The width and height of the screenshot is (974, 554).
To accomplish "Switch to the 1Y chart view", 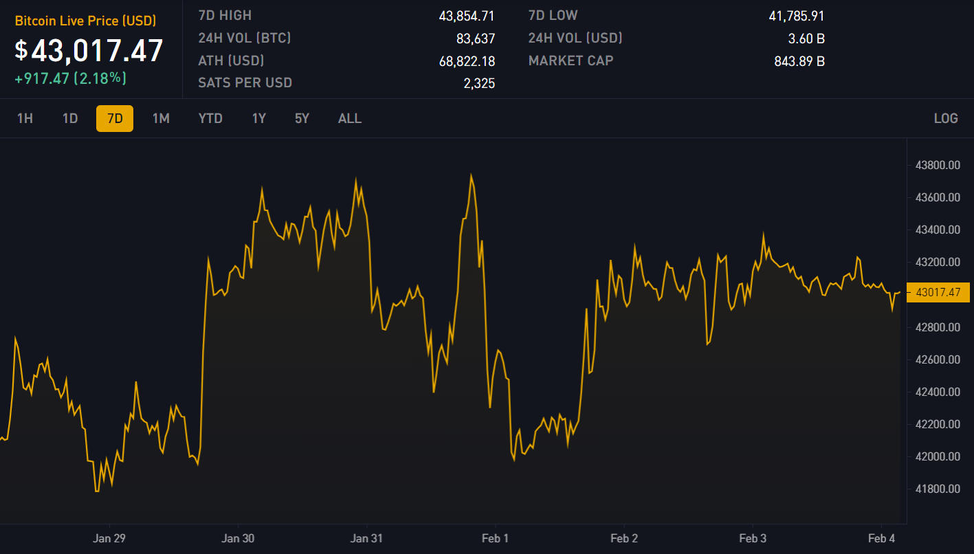I will 259,118.
